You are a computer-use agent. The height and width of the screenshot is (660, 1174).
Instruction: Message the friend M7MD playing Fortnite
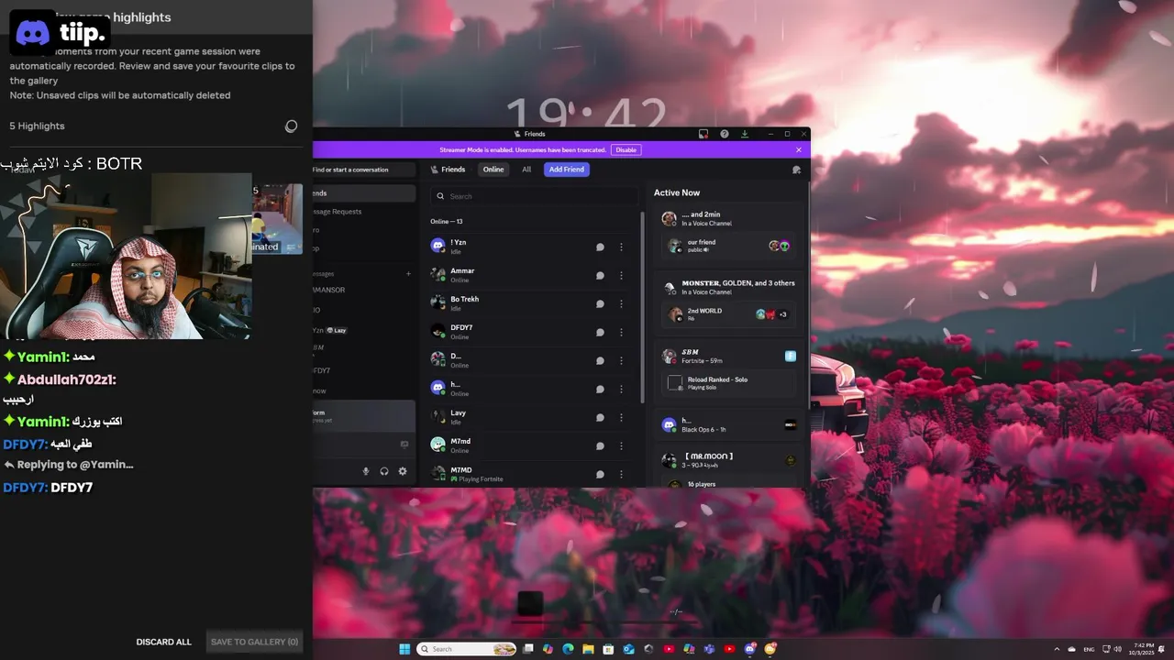(600, 474)
